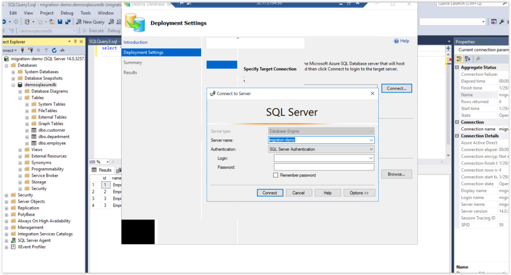The image size is (511, 275).
Task: Click the New Project icon in toolbar
Action: tap(27, 22)
